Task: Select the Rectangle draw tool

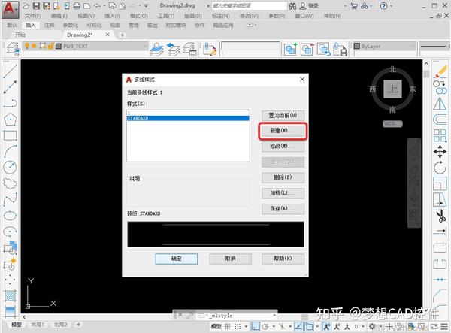Action: [x=10, y=135]
